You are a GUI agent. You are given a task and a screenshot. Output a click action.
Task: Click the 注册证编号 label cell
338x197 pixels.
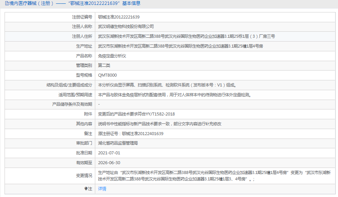point(50,17)
